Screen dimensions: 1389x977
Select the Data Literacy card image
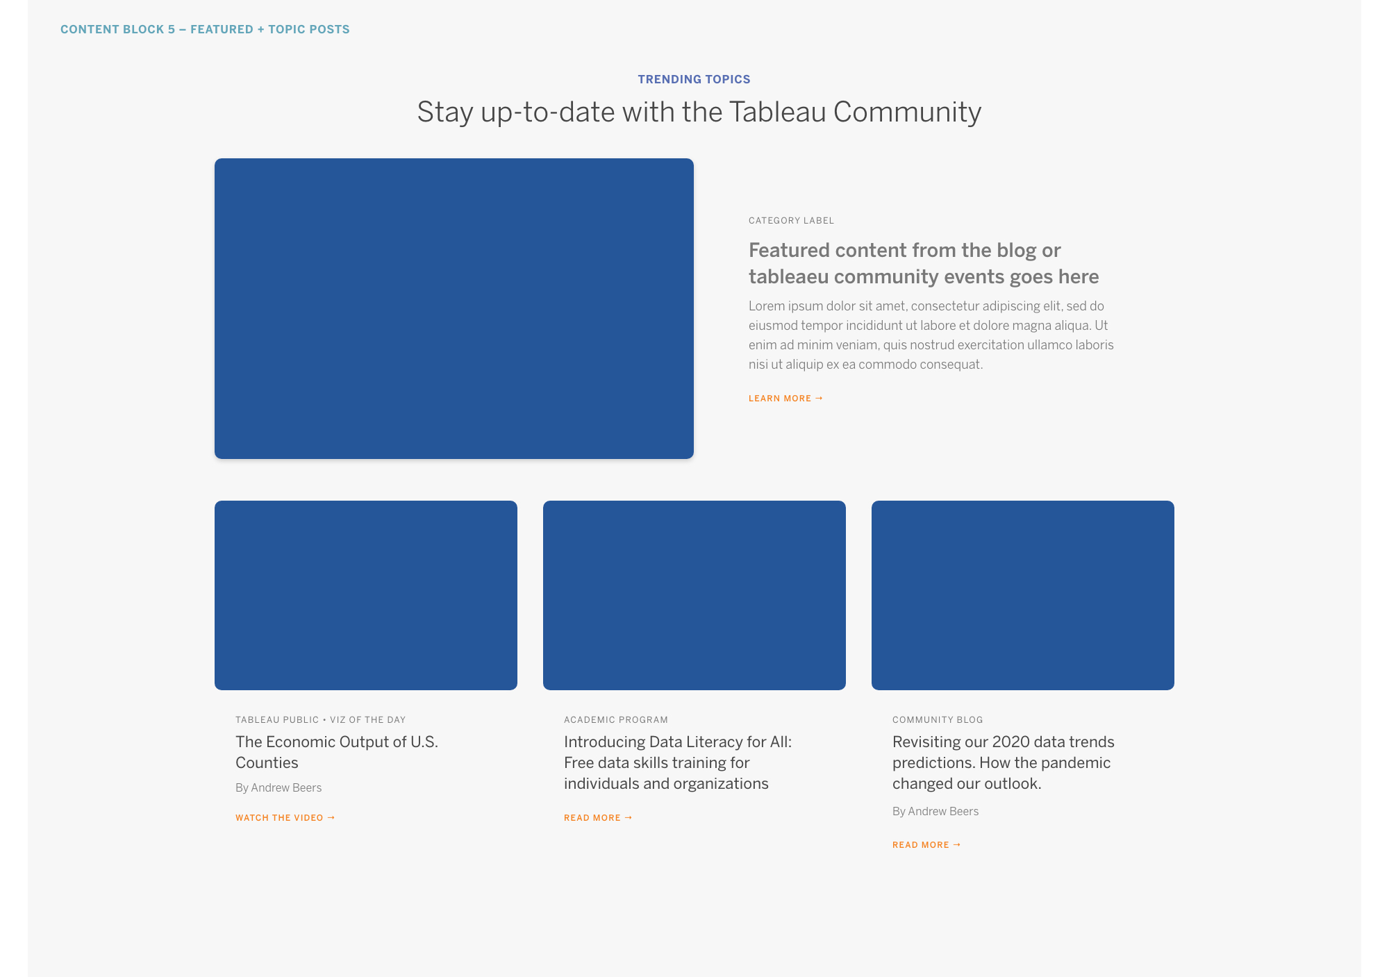point(694,595)
